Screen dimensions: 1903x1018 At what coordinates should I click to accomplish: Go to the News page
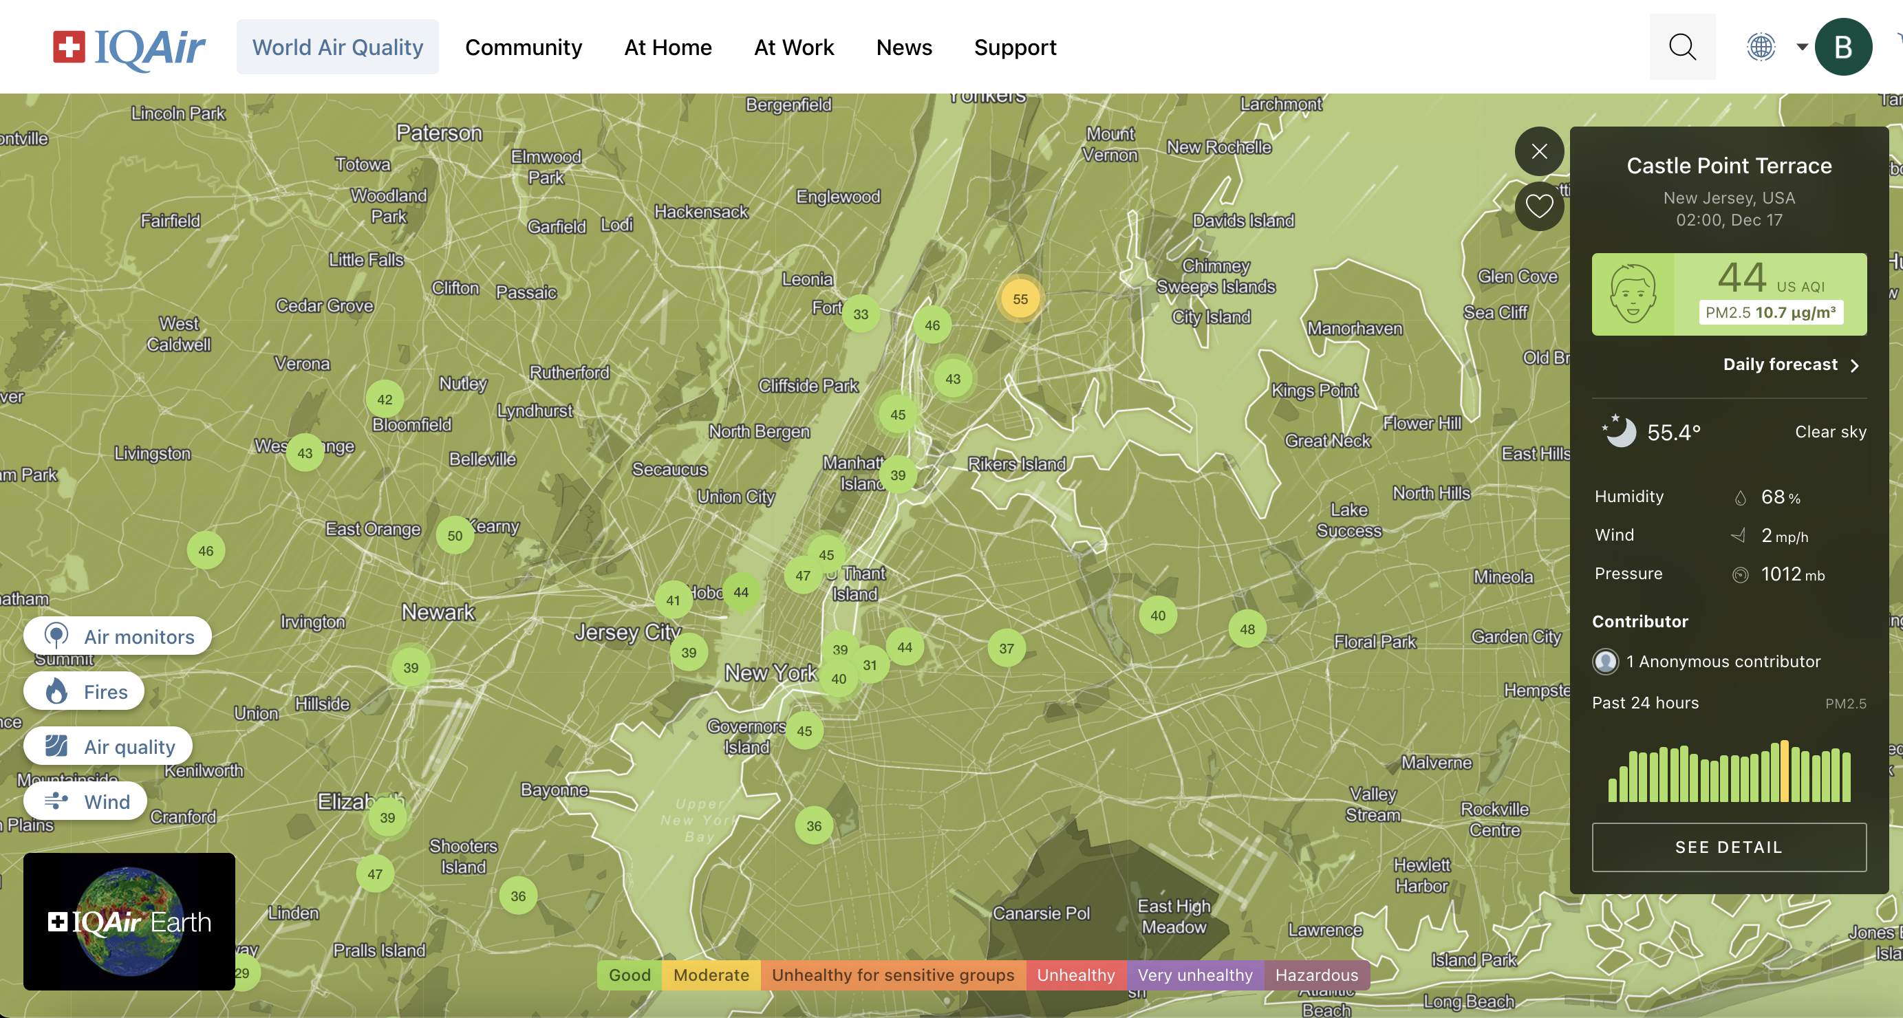click(903, 47)
